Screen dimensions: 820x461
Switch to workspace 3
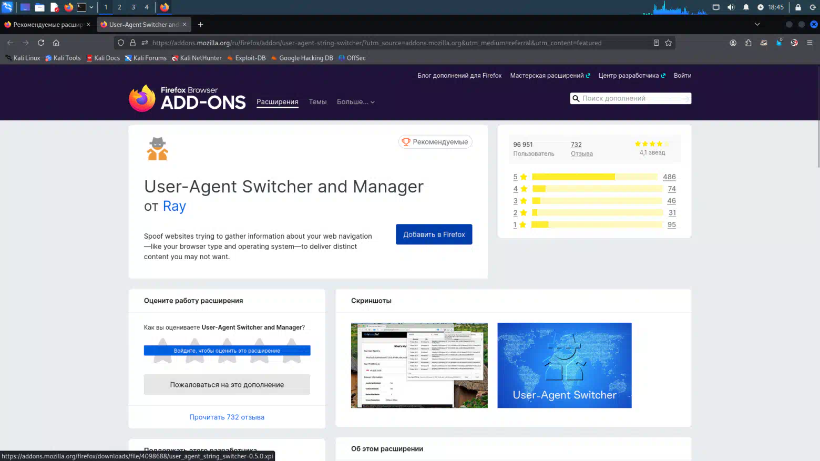click(133, 7)
